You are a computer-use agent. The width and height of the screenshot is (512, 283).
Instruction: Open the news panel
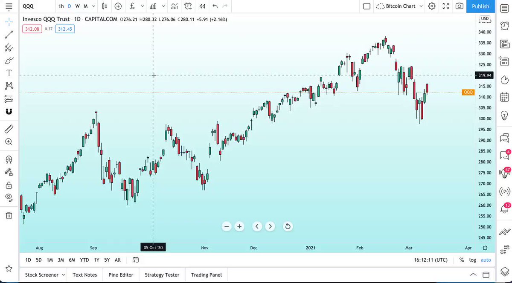504,43
